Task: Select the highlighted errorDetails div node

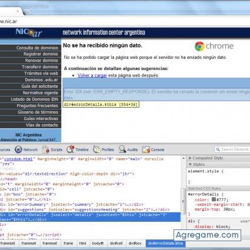Action: [x=90, y=217]
